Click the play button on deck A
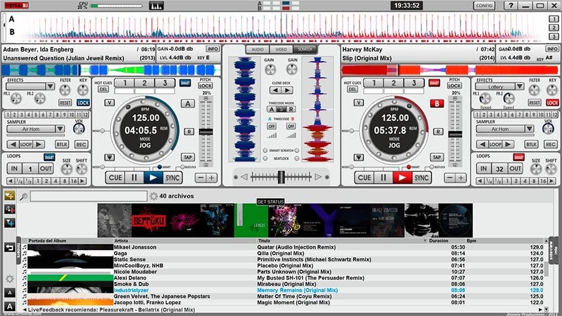This screenshot has height=316, width=562. click(153, 178)
